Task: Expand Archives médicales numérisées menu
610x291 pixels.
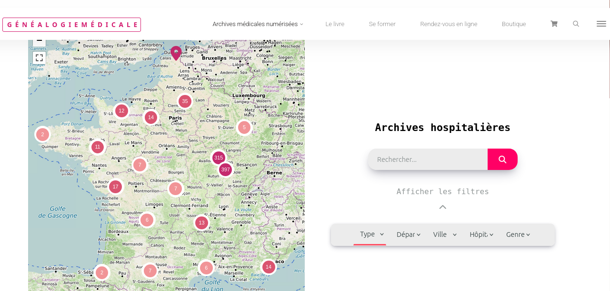Action: [x=258, y=24]
